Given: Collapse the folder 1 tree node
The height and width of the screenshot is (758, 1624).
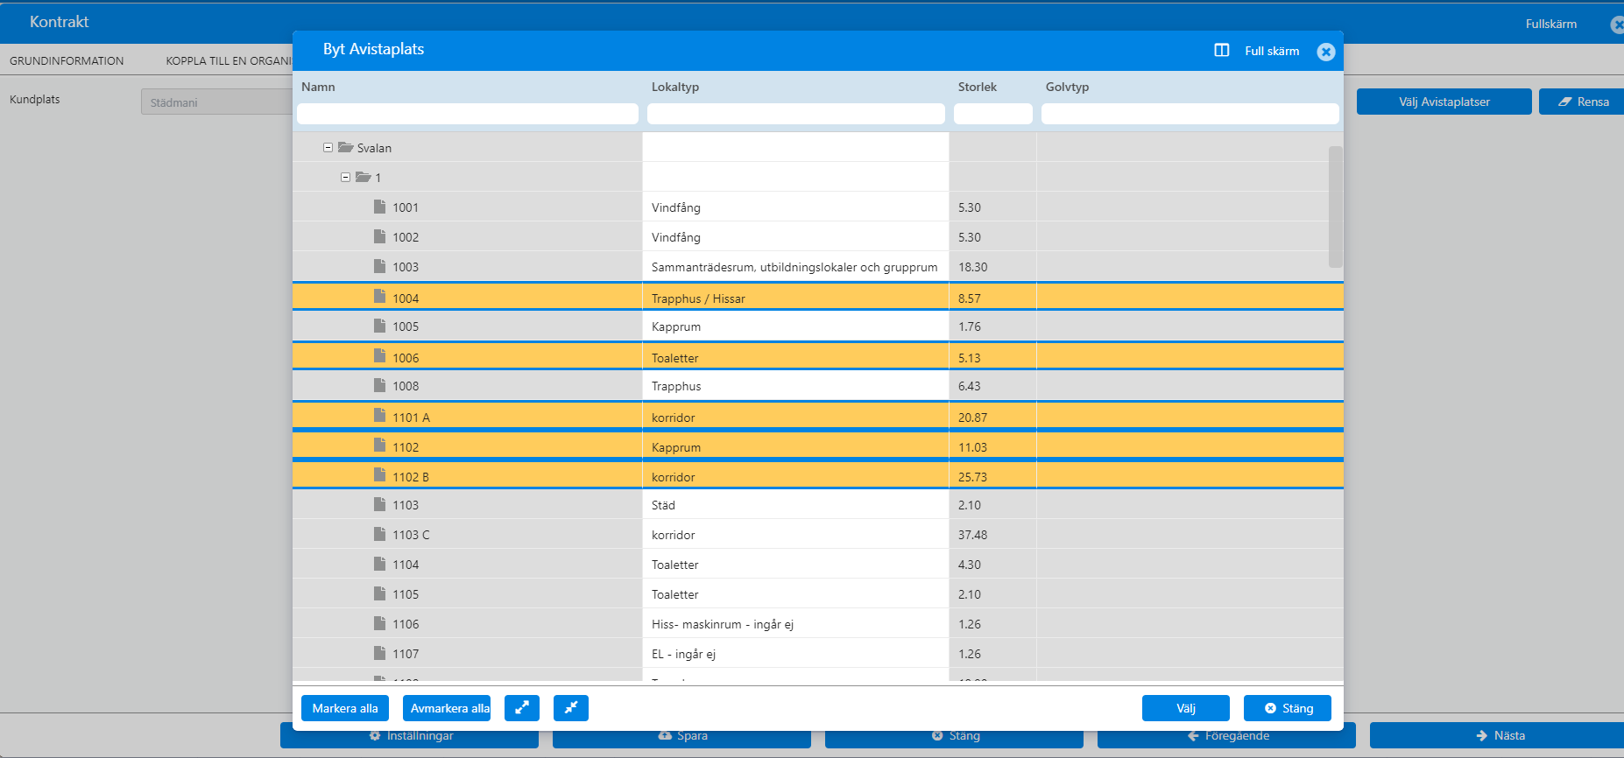Looking at the screenshot, I should tap(345, 177).
